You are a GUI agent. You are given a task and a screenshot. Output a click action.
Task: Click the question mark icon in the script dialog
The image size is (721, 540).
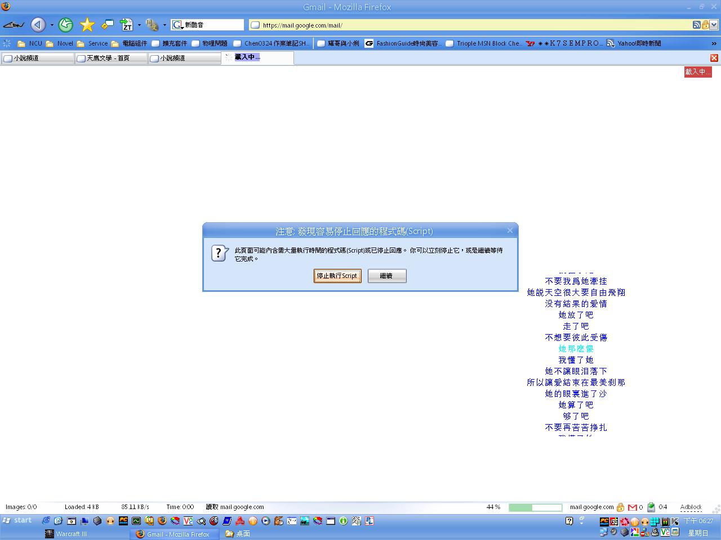tap(220, 253)
